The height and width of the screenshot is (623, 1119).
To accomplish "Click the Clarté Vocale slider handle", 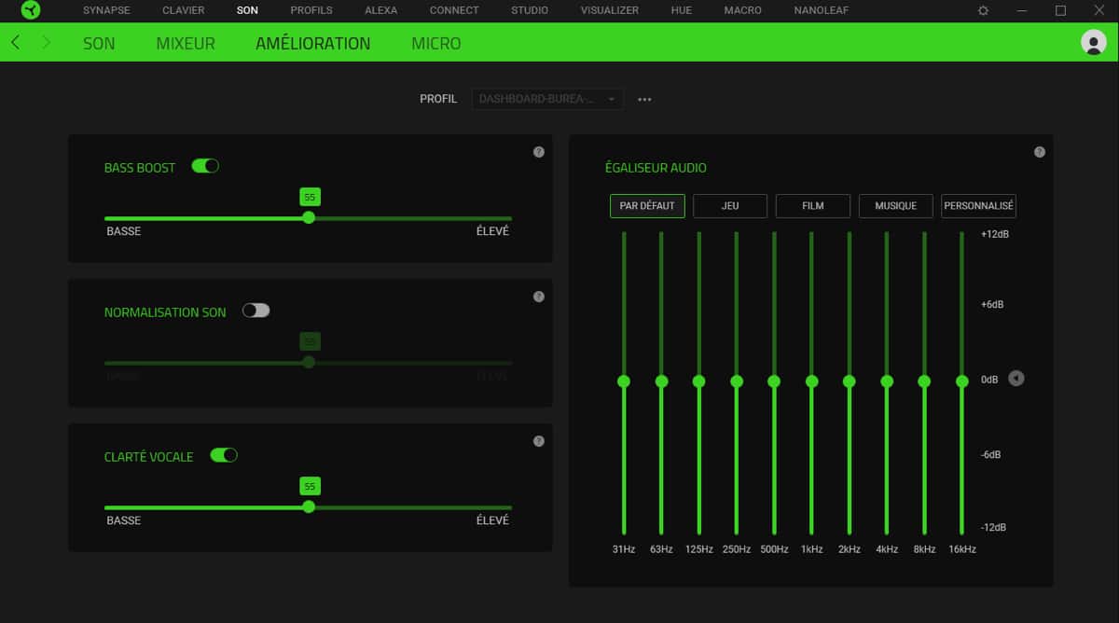I will (309, 506).
